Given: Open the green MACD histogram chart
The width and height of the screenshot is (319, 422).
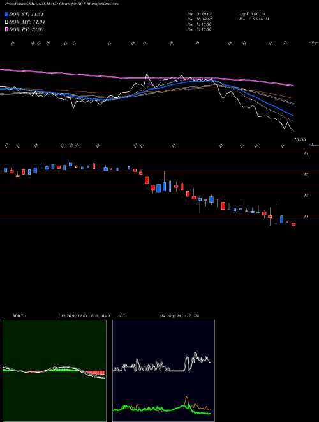Looking at the screenshot, I should 54,371.
